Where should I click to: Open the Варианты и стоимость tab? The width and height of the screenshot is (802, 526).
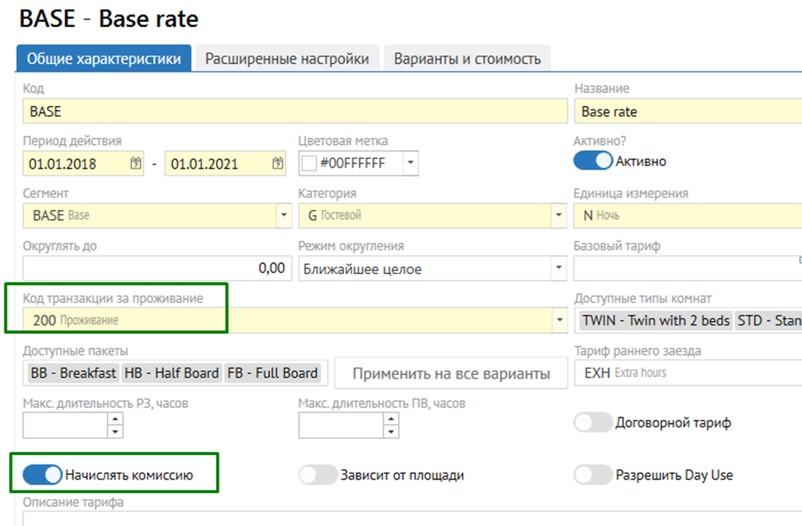click(x=466, y=59)
